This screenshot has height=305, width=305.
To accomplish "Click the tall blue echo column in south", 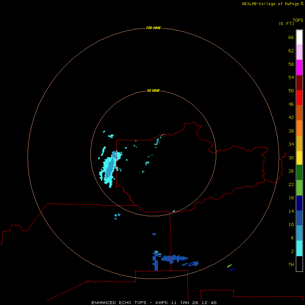I will click(156, 261).
